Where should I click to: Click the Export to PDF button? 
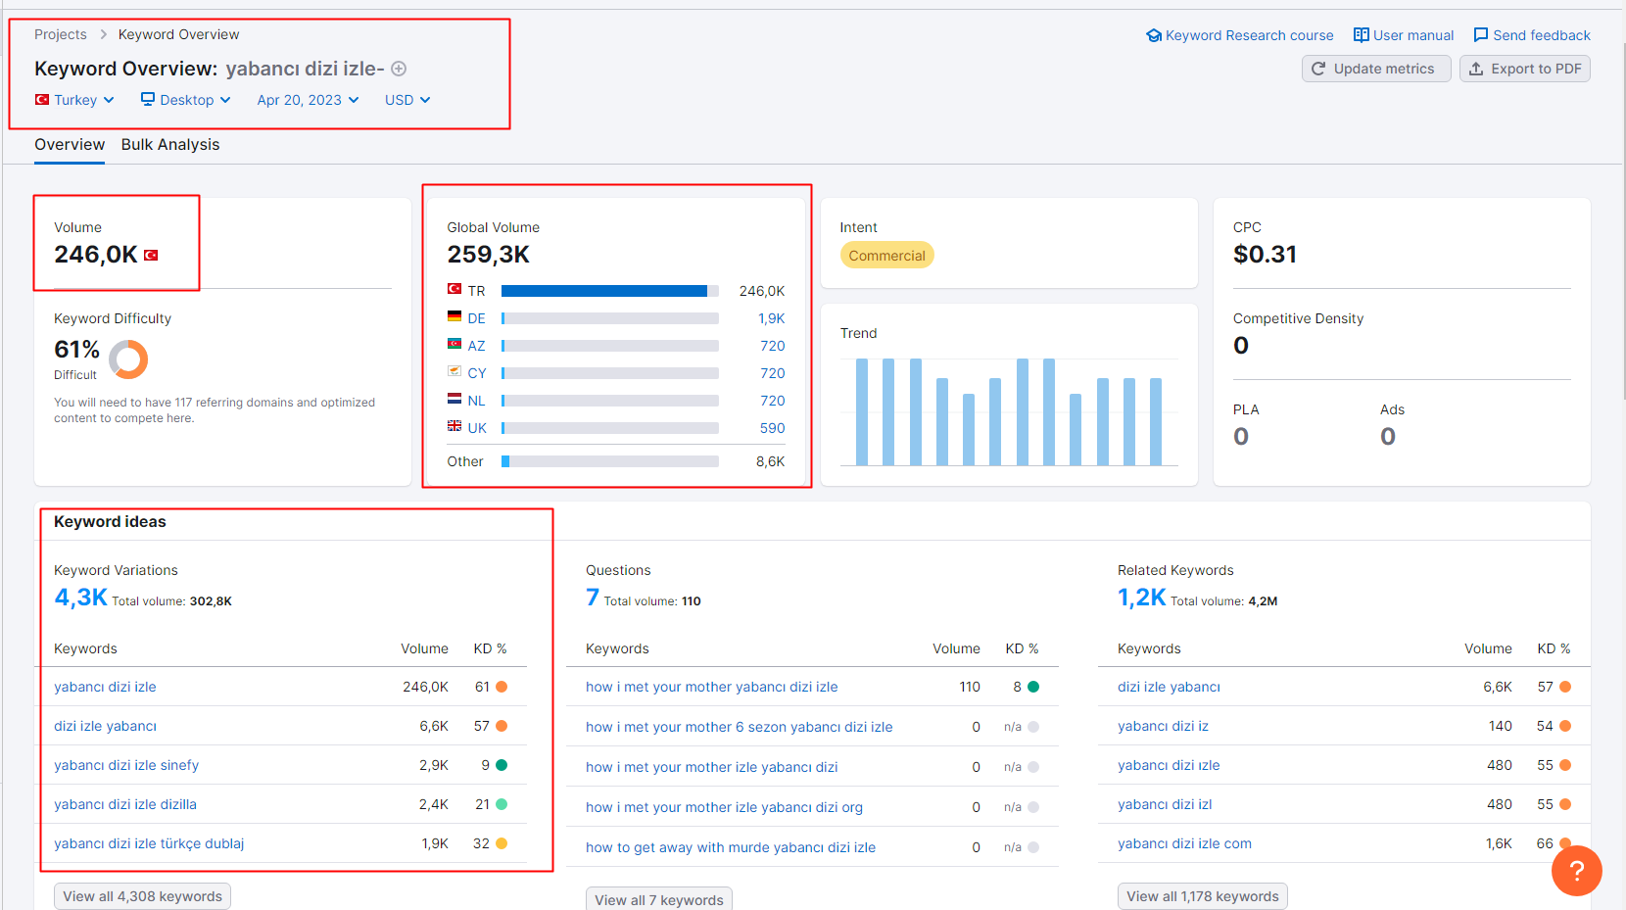pyautogui.click(x=1525, y=69)
